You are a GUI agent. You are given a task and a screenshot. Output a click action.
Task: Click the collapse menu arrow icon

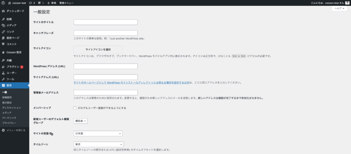tap(3, 130)
